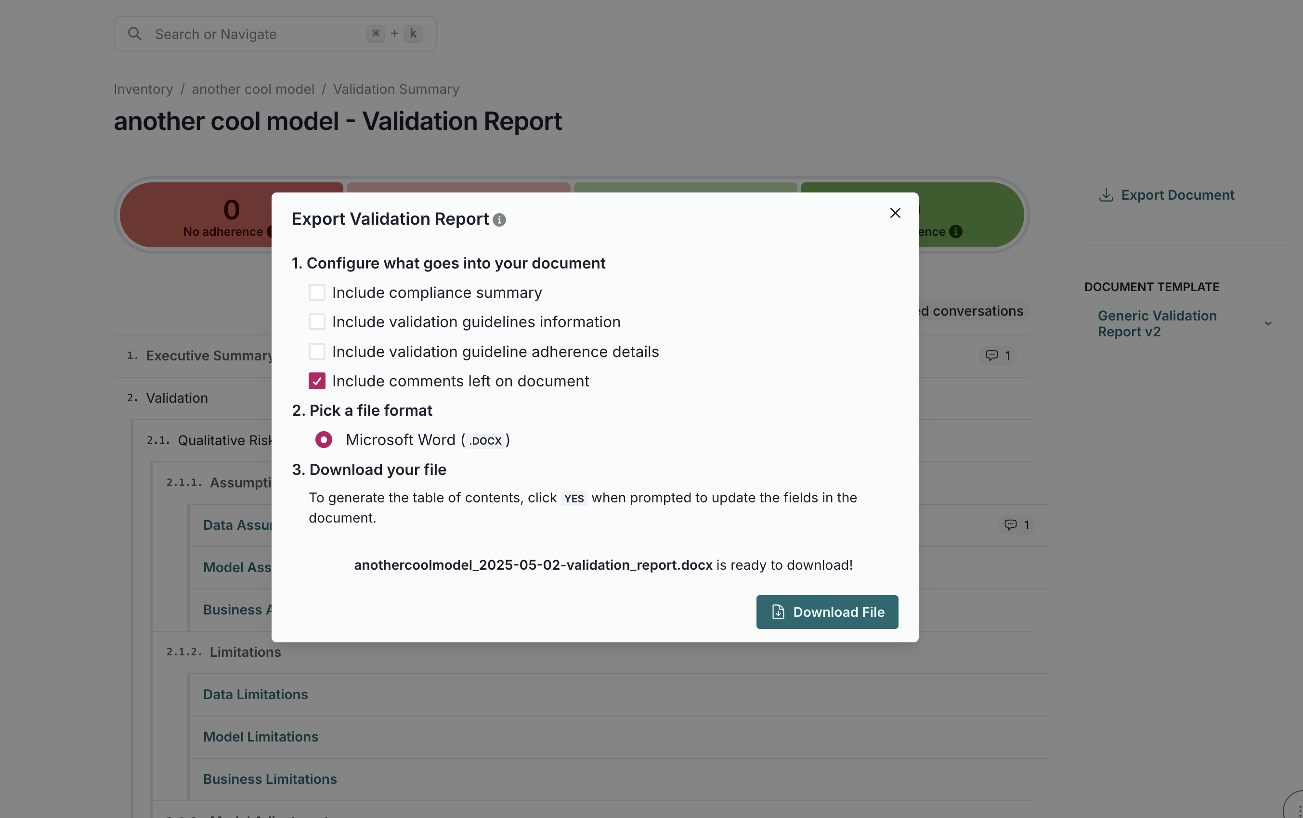Go to another cool model breadcrumb
Image resolution: width=1303 pixels, height=818 pixels.
tap(253, 89)
